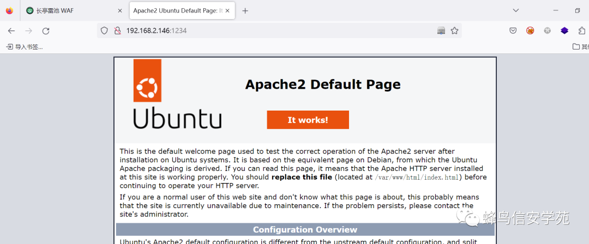Open the purple stacked extension icon
Viewport: 589px width, 244px height.
pyautogui.click(x=564, y=31)
